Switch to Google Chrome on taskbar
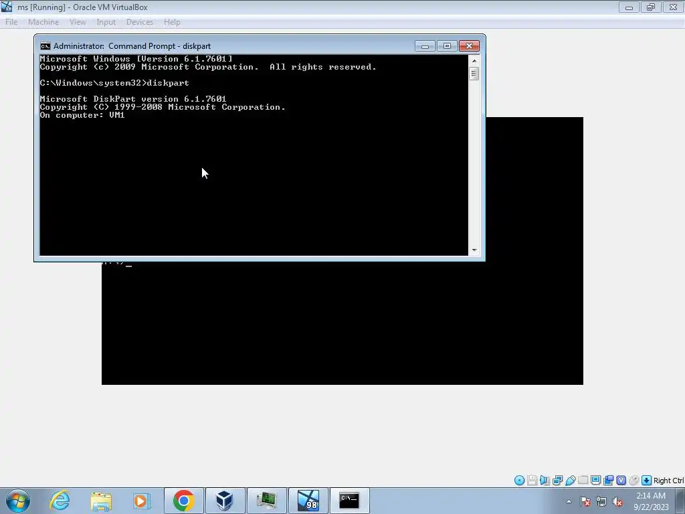This screenshot has height=514, width=685. 183,501
